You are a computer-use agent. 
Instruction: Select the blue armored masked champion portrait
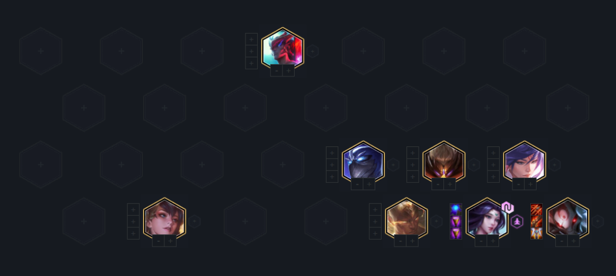(363, 162)
